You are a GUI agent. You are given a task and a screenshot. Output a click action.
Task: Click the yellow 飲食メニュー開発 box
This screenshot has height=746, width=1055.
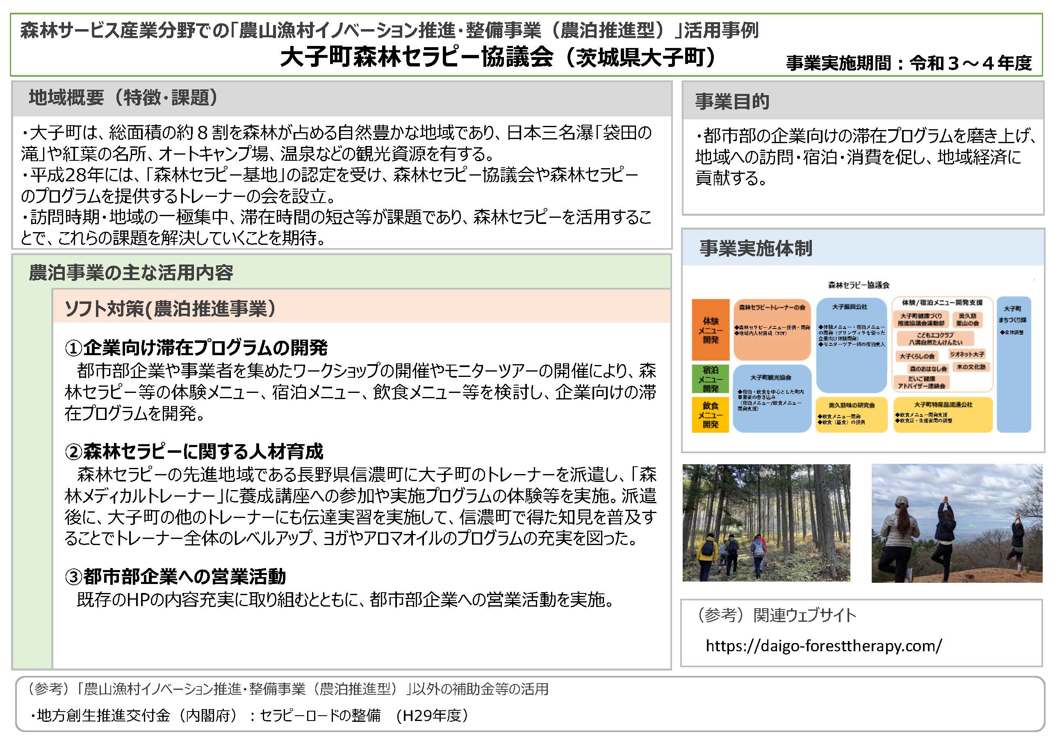711,415
